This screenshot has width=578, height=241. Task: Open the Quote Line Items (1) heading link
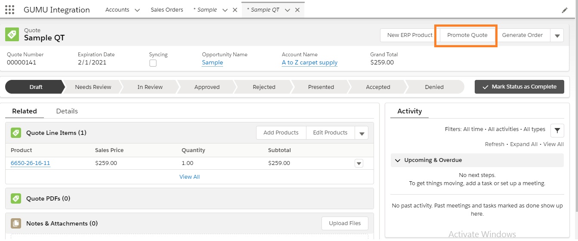pyautogui.click(x=56, y=133)
